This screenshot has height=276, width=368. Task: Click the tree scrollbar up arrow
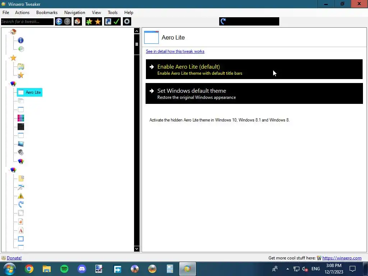click(x=137, y=31)
